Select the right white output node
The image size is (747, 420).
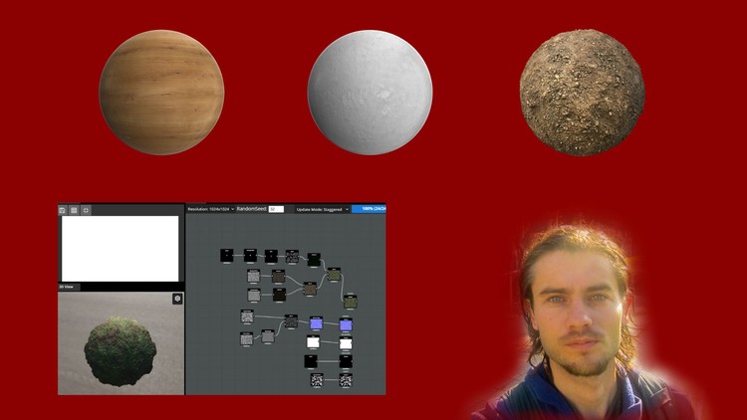(x=346, y=342)
